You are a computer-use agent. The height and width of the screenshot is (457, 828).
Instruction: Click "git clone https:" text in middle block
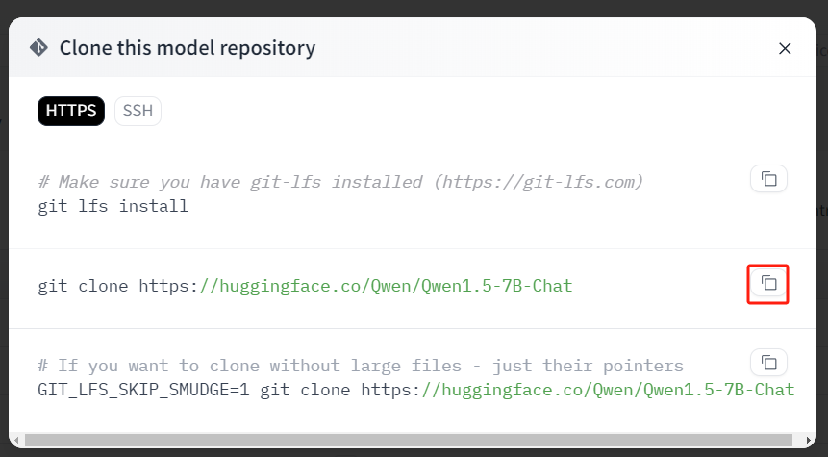(x=117, y=286)
